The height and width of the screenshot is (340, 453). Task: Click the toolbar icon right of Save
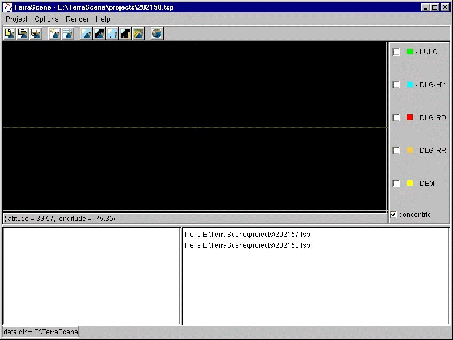click(54, 34)
